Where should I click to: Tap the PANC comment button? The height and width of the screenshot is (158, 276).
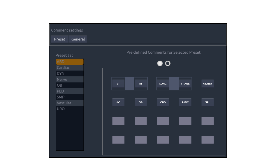[185, 102]
